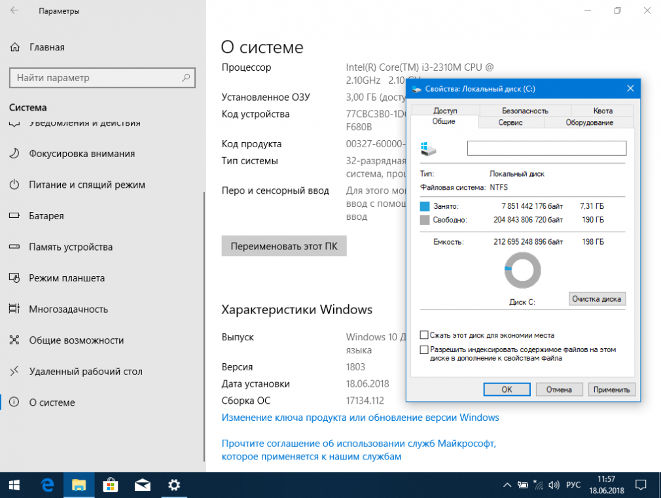Open the Windows Start button
Viewport: 661px width, 498px height.
tap(14, 486)
